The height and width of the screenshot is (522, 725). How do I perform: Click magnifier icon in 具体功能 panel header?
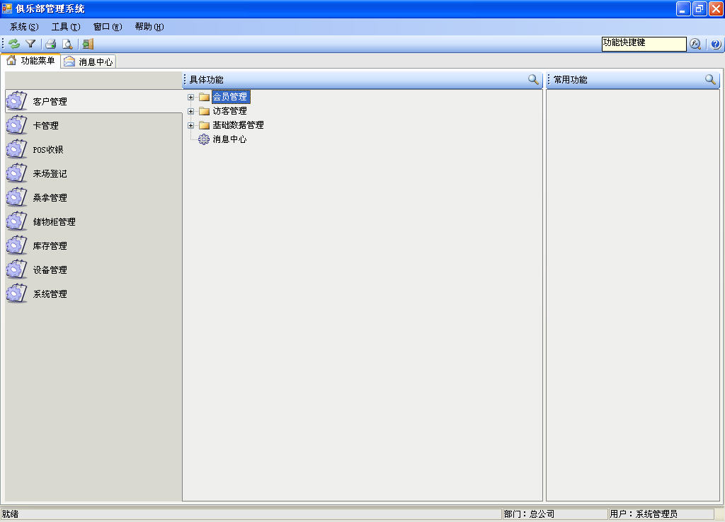coord(534,80)
